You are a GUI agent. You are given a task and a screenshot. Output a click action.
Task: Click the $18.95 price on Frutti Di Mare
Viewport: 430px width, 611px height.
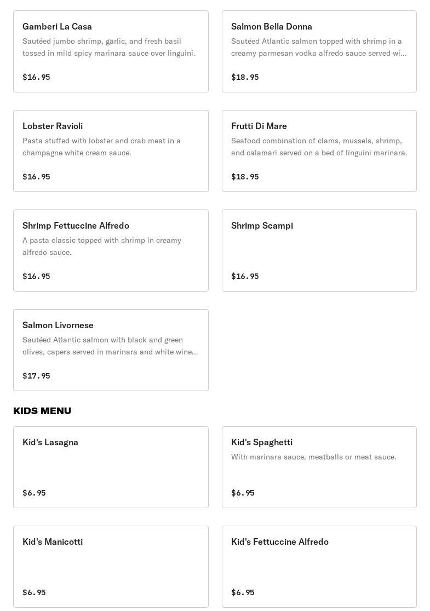click(x=245, y=177)
